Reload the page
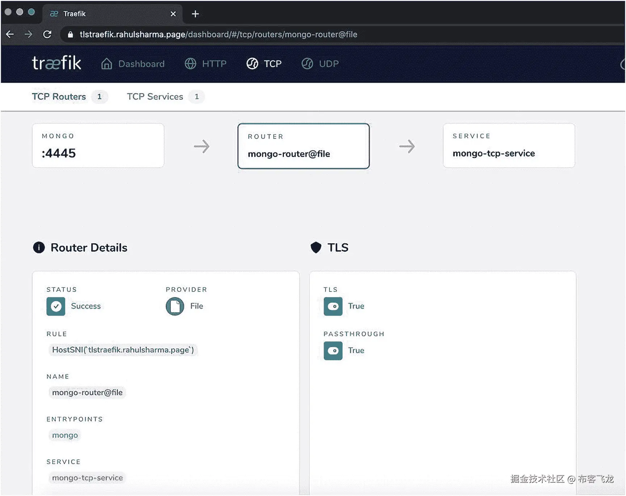Viewport: 626px width, 496px height. click(47, 34)
